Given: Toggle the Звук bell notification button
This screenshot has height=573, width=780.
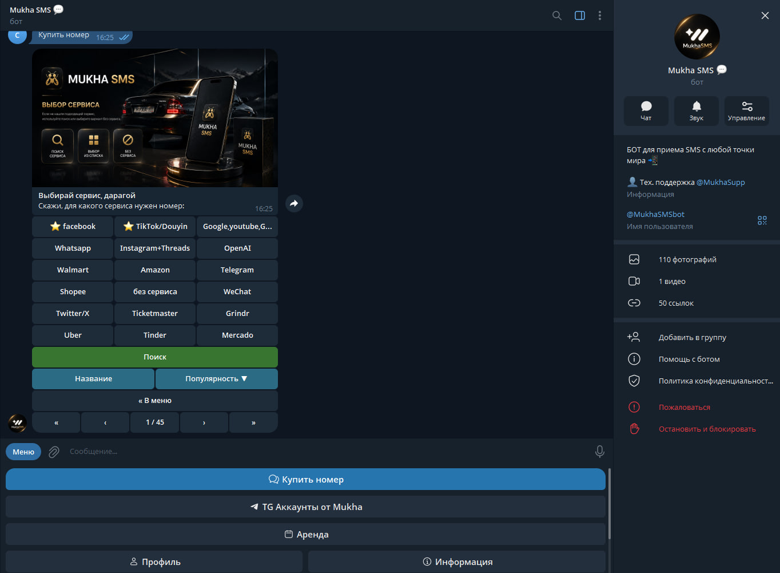Looking at the screenshot, I should pos(697,110).
